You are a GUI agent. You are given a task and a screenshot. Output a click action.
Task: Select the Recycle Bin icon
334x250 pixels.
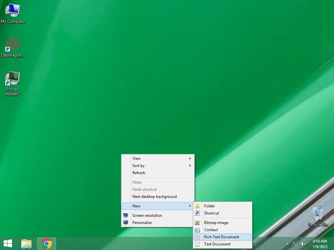[x=318, y=216]
